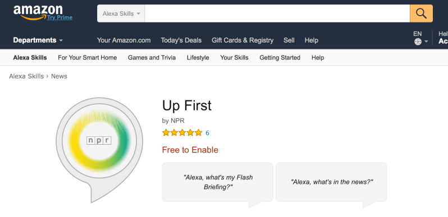Select the Lifestyle subnav item

pos(198,58)
